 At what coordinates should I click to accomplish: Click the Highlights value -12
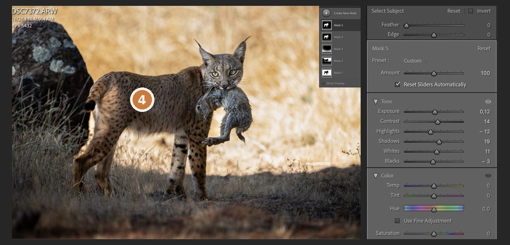485,131
